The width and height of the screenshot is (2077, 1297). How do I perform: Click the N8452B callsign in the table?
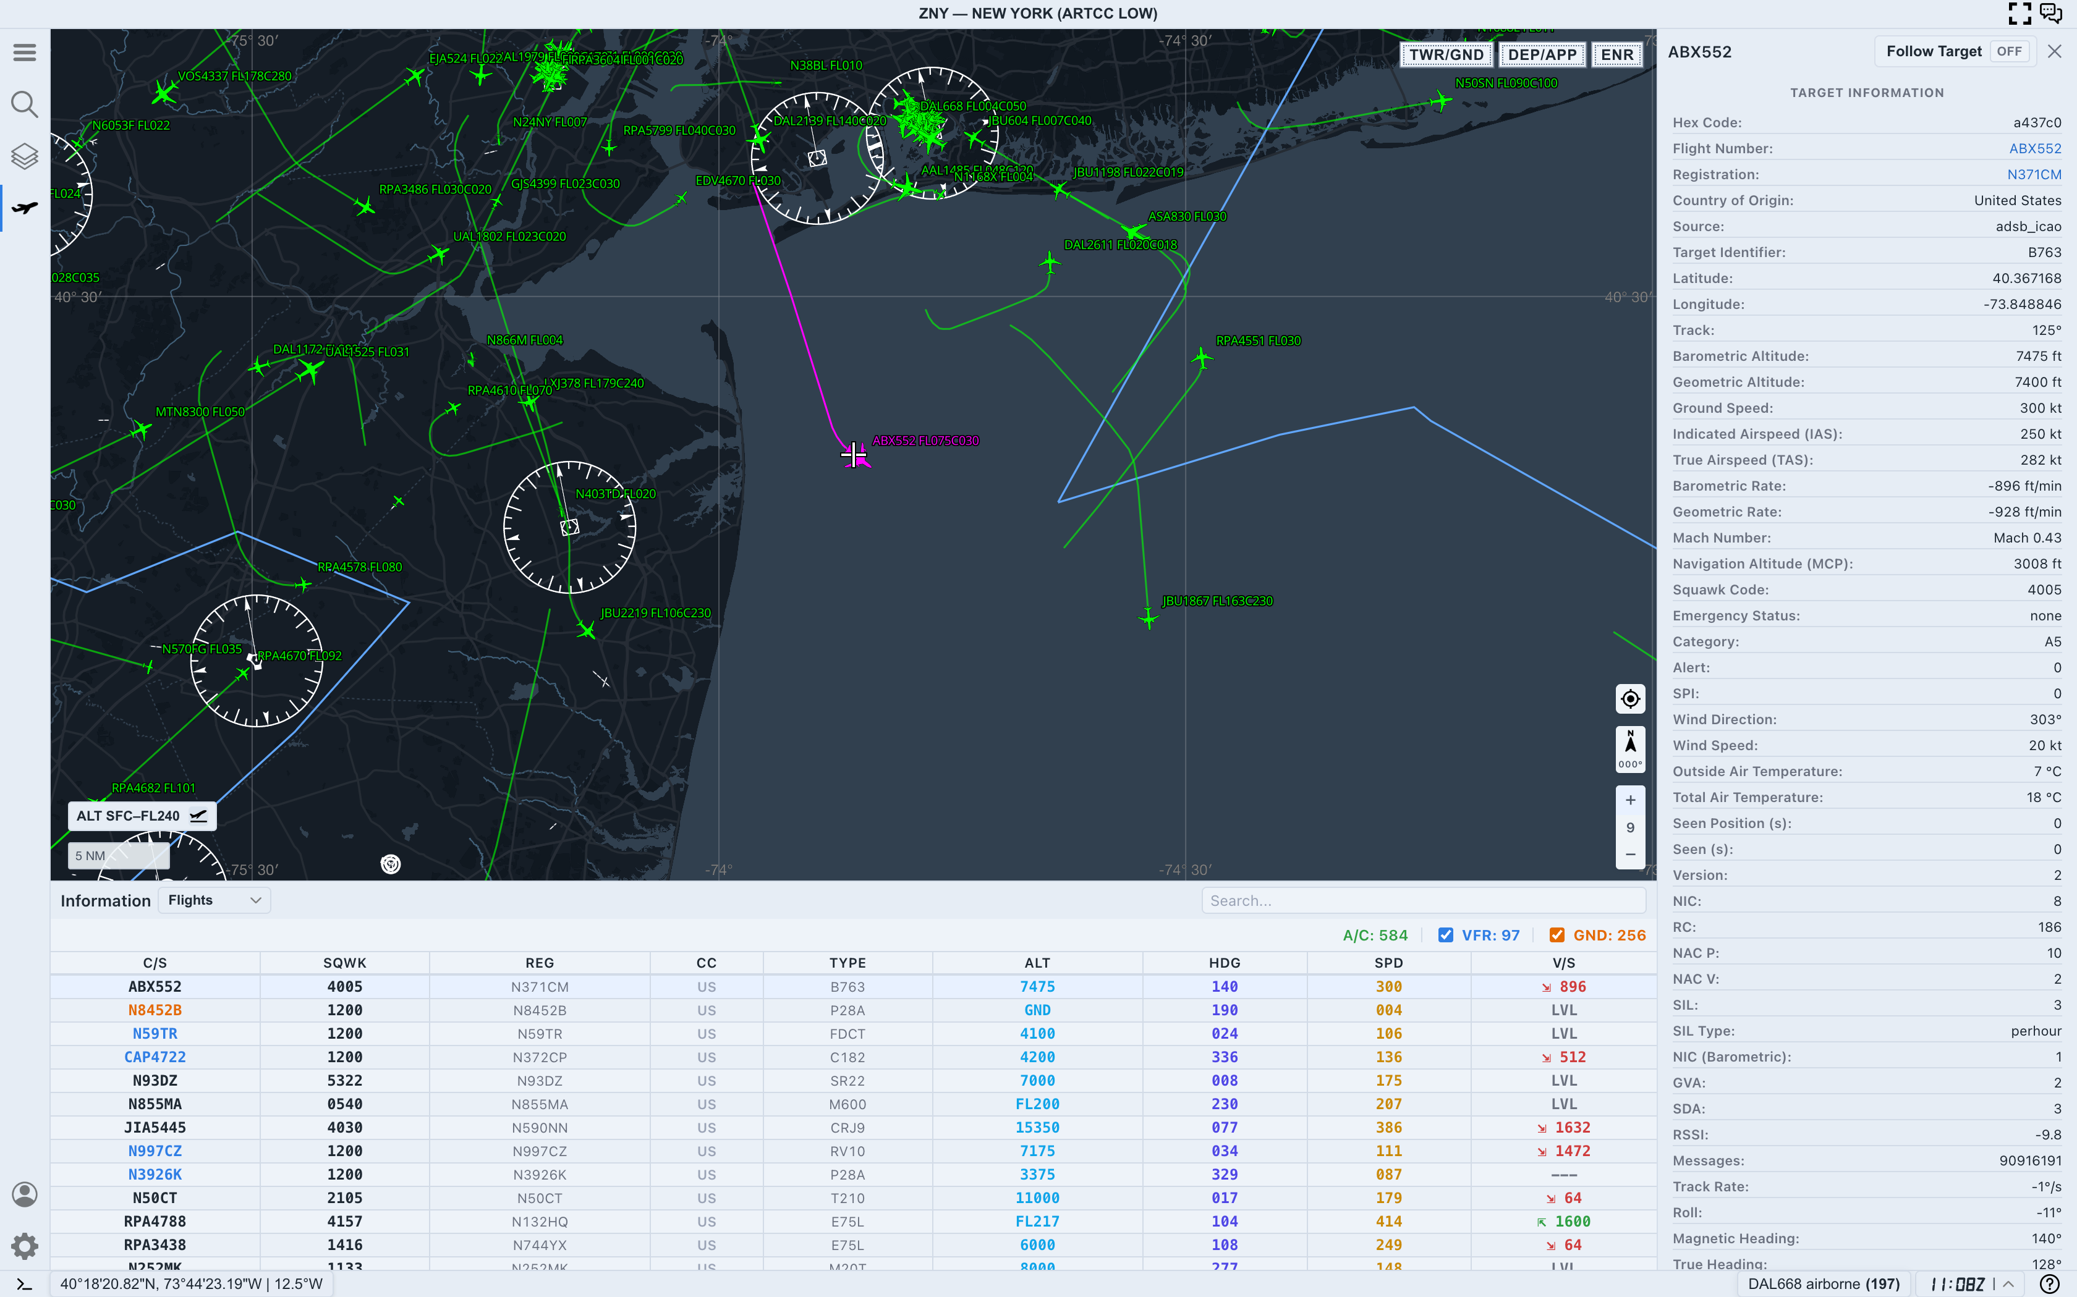click(x=155, y=1010)
